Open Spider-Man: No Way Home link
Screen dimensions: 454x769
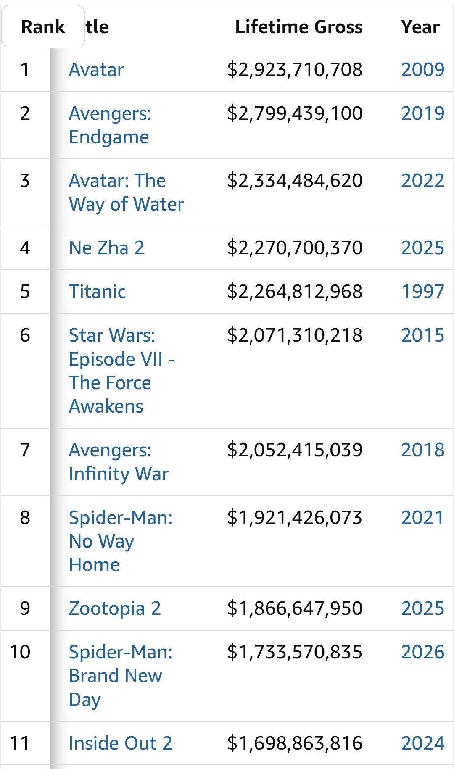tap(121, 541)
